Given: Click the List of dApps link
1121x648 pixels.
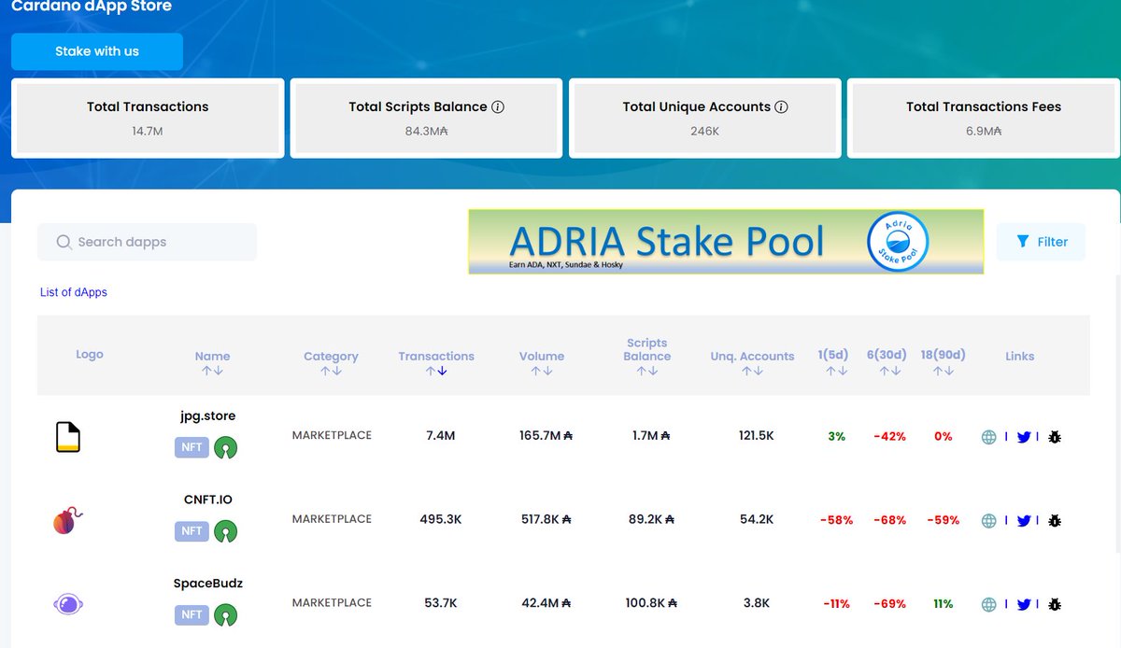Looking at the screenshot, I should point(74,292).
